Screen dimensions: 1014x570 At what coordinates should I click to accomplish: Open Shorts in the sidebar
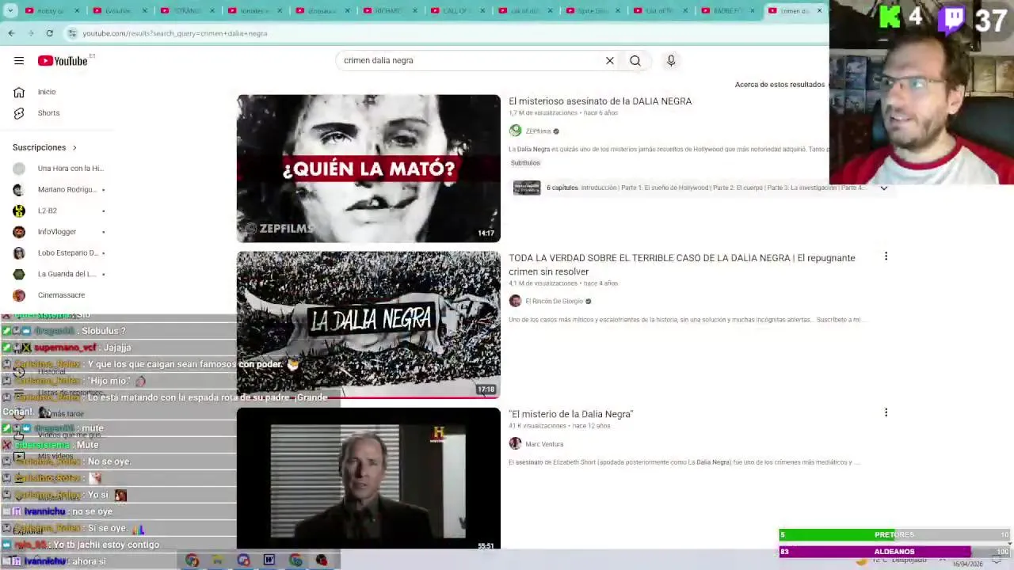(48, 113)
